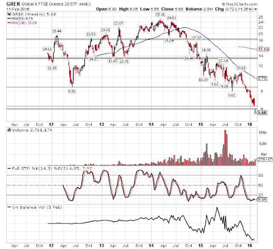
Task: Click the 14.44 price annotation
Action: coord(189,58)
